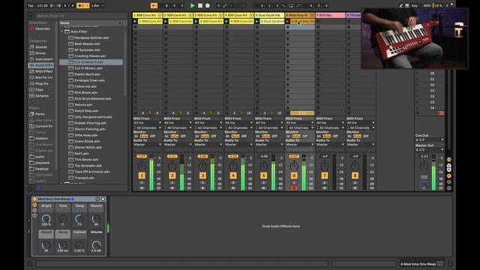Select the Bandpass Spinner.adv preset

coord(91,37)
